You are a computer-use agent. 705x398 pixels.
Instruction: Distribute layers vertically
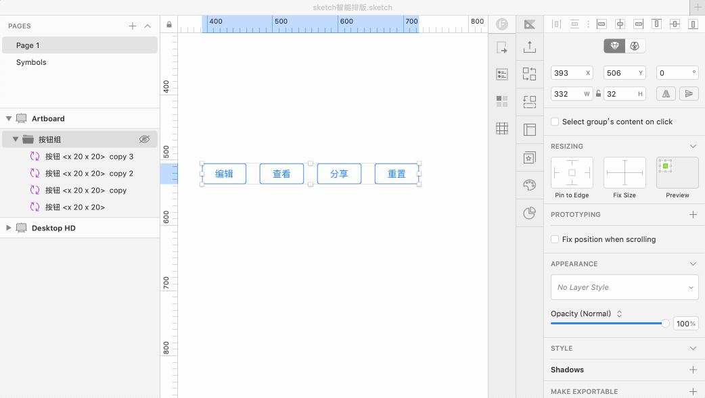pyautogui.click(x=574, y=24)
